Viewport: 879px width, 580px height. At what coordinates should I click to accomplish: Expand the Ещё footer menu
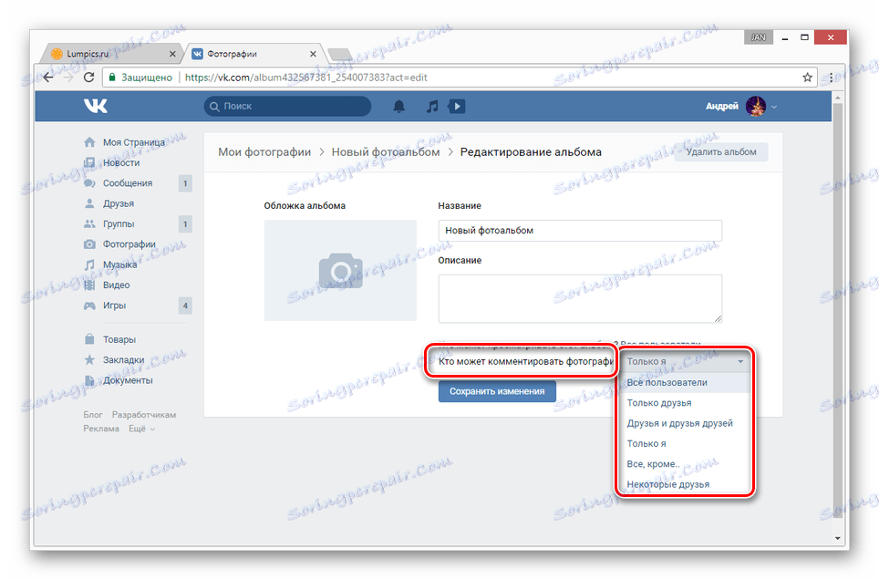click(x=142, y=429)
